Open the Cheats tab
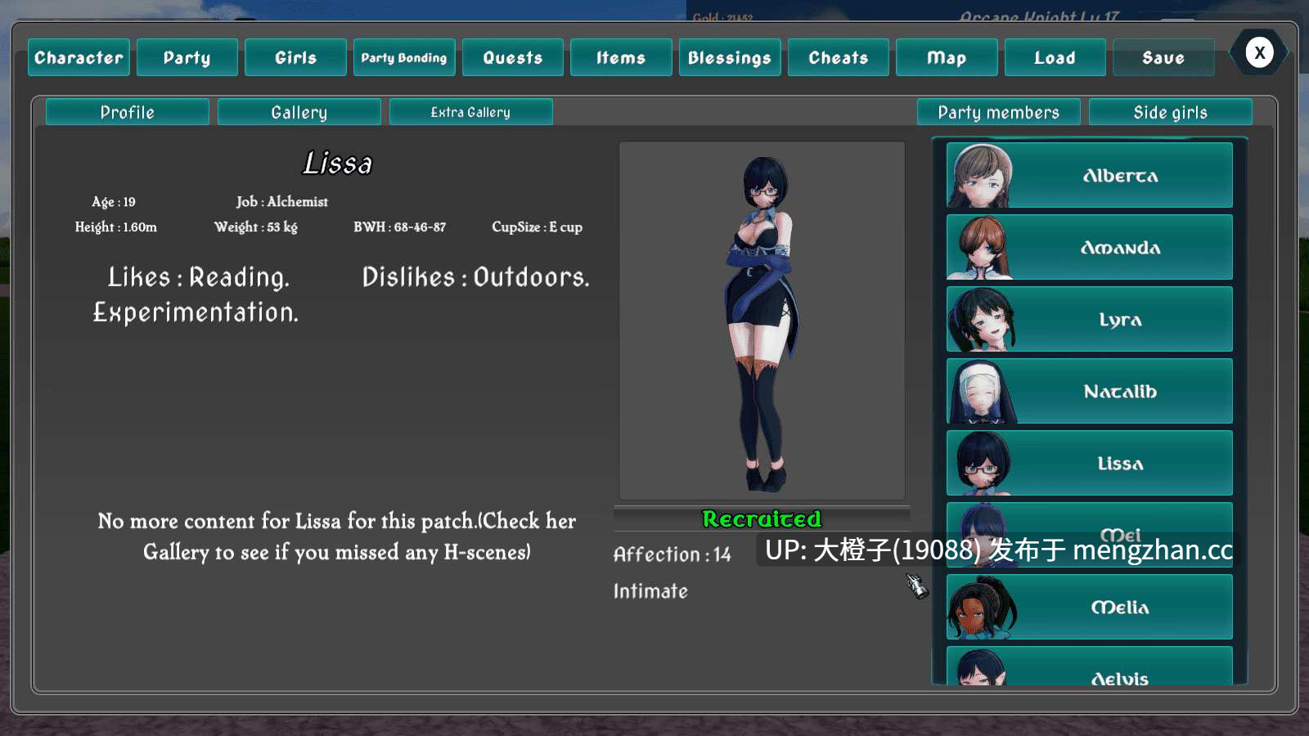The image size is (1309, 736). point(839,57)
